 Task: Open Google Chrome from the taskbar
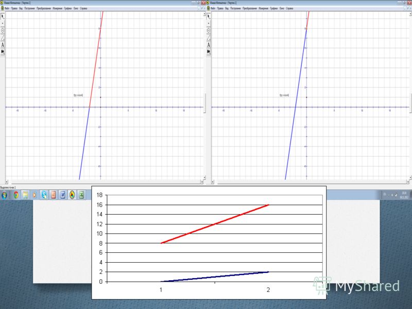pyautogui.click(x=16, y=195)
